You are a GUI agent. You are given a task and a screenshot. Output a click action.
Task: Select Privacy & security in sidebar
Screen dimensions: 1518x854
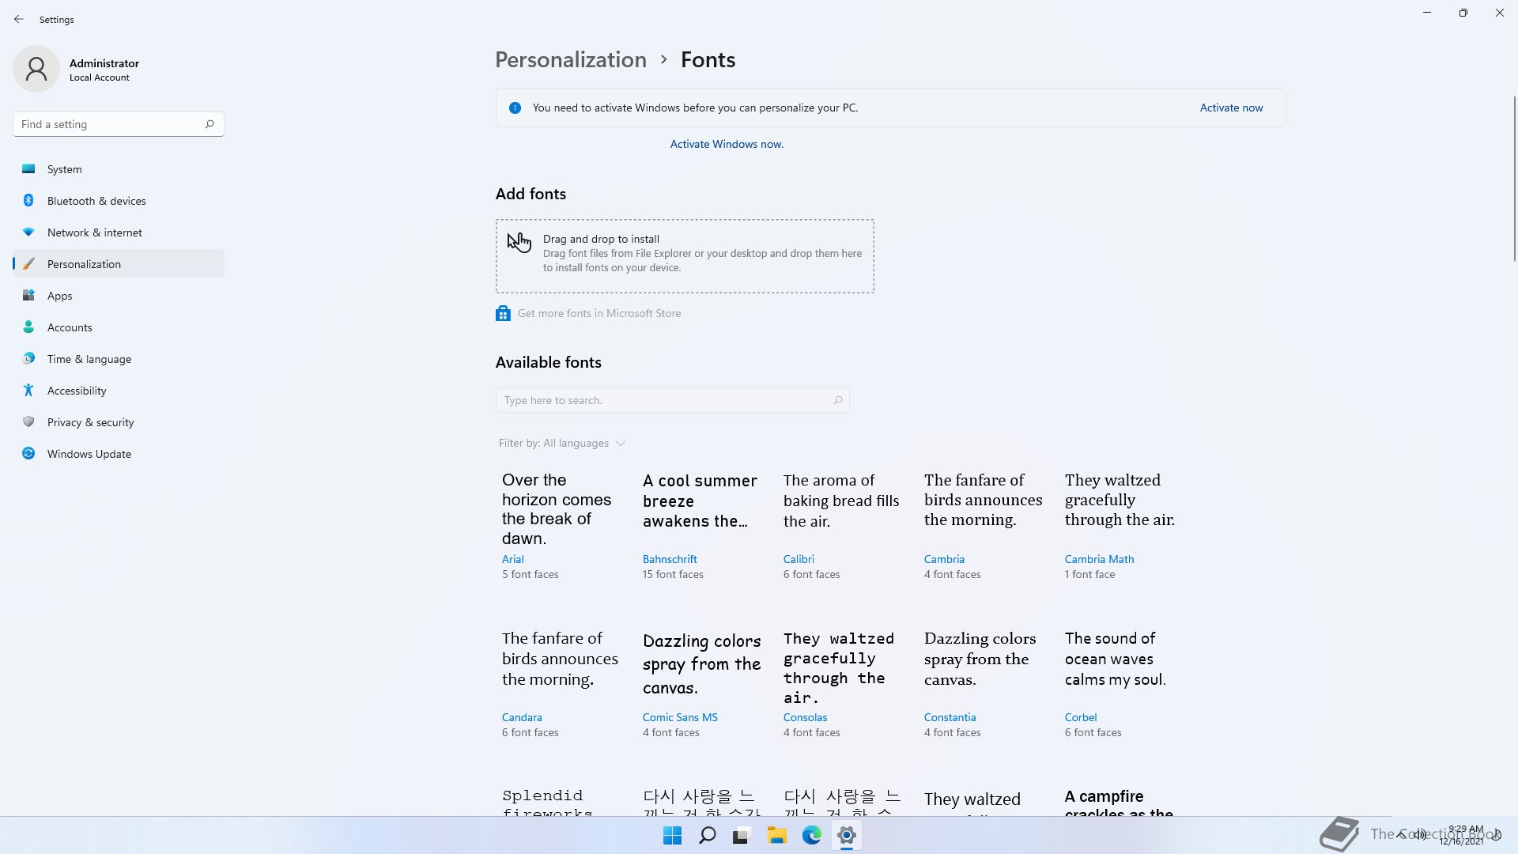(90, 422)
